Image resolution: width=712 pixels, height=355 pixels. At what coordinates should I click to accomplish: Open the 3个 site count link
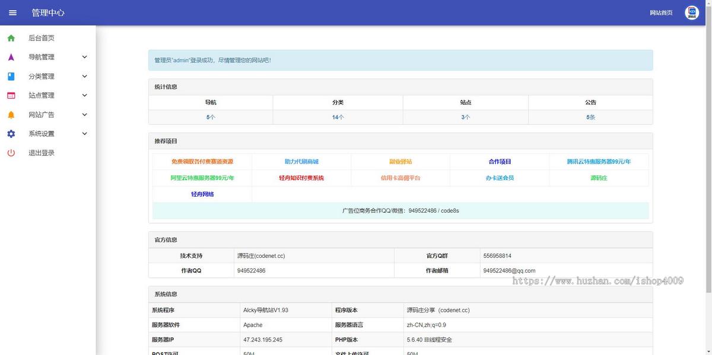pyautogui.click(x=465, y=117)
